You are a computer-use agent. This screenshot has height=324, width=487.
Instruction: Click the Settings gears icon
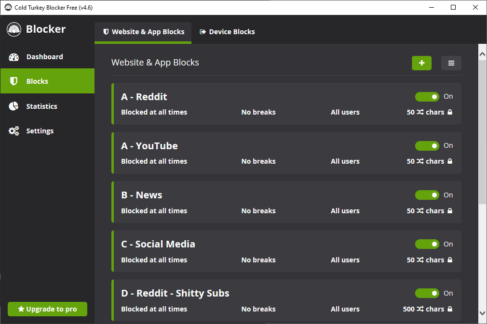coord(14,131)
